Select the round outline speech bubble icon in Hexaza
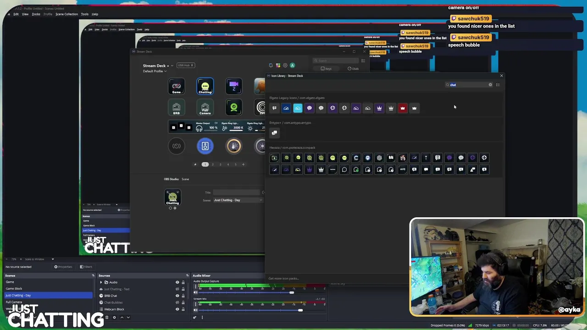The image size is (587, 330). (344, 170)
